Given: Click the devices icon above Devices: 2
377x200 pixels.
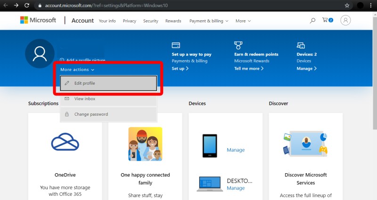Looking at the screenshot, I should pos(301,45).
